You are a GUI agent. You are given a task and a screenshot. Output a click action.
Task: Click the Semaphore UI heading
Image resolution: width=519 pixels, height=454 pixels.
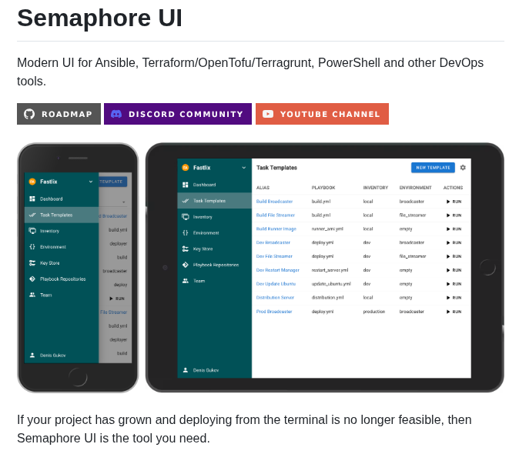[x=99, y=18]
